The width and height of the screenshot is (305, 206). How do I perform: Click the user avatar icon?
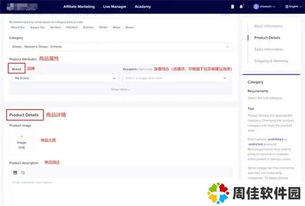(x=256, y=7)
